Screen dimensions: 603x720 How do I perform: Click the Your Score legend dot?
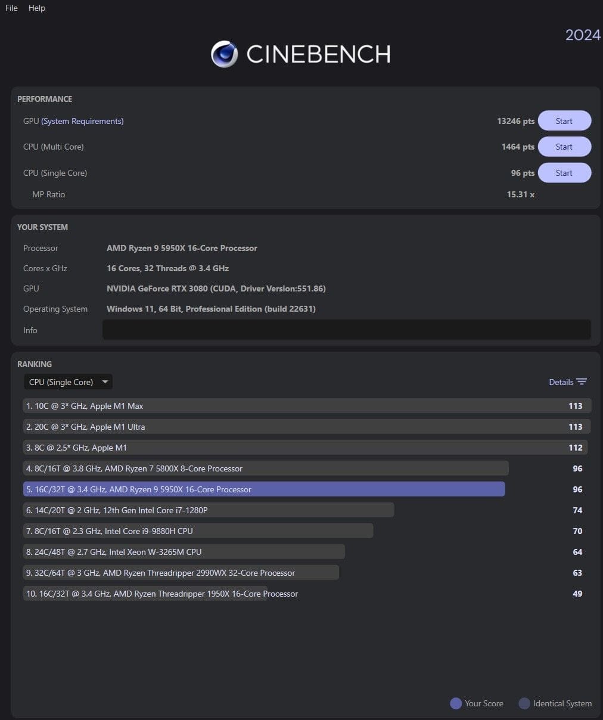[456, 703]
